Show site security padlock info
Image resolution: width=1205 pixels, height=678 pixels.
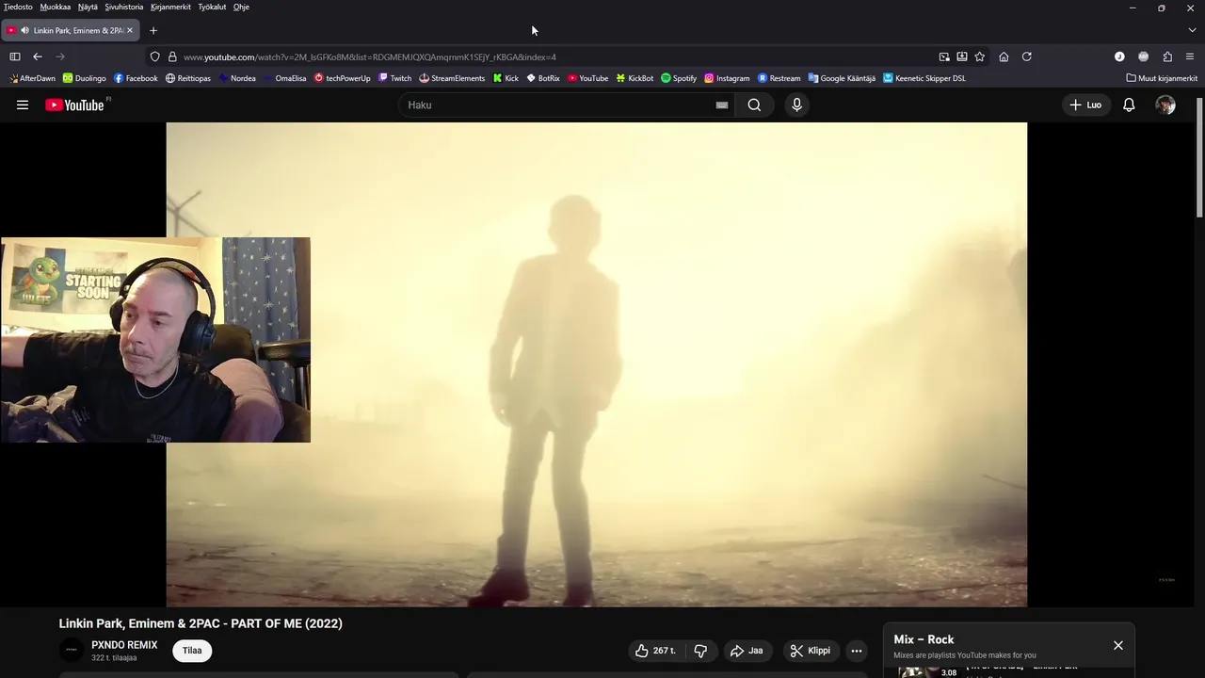(x=172, y=56)
